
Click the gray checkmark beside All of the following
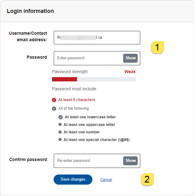coord(54,108)
